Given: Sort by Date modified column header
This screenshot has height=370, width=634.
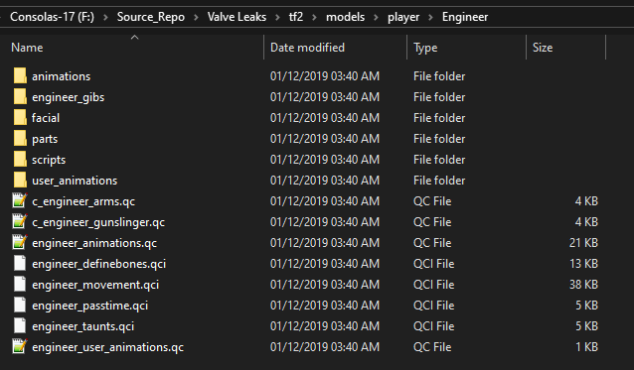Looking at the screenshot, I should pos(307,48).
